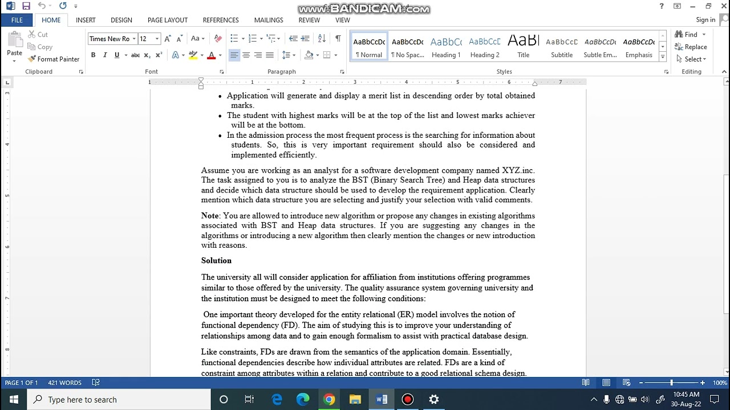Viewport: 730px width, 410px height.
Task: Copy the selected text
Action: 40,47
